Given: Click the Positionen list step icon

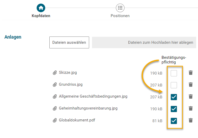Looking at the screenshot, I should pos(120,8).
